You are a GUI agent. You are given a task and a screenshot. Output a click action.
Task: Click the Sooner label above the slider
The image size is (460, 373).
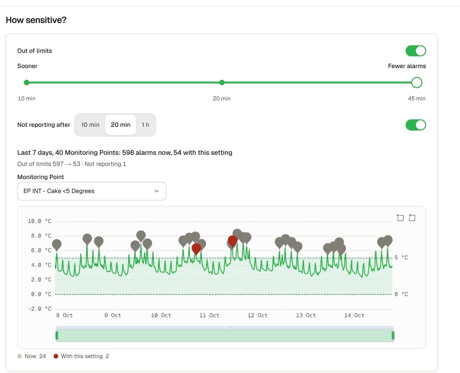(x=27, y=66)
